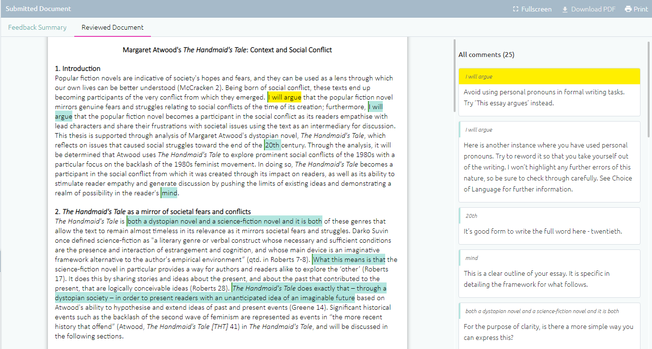Click highlighted 'both a dystopian novel' phrase
The image size is (652, 349).
pyautogui.click(x=225, y=221)
